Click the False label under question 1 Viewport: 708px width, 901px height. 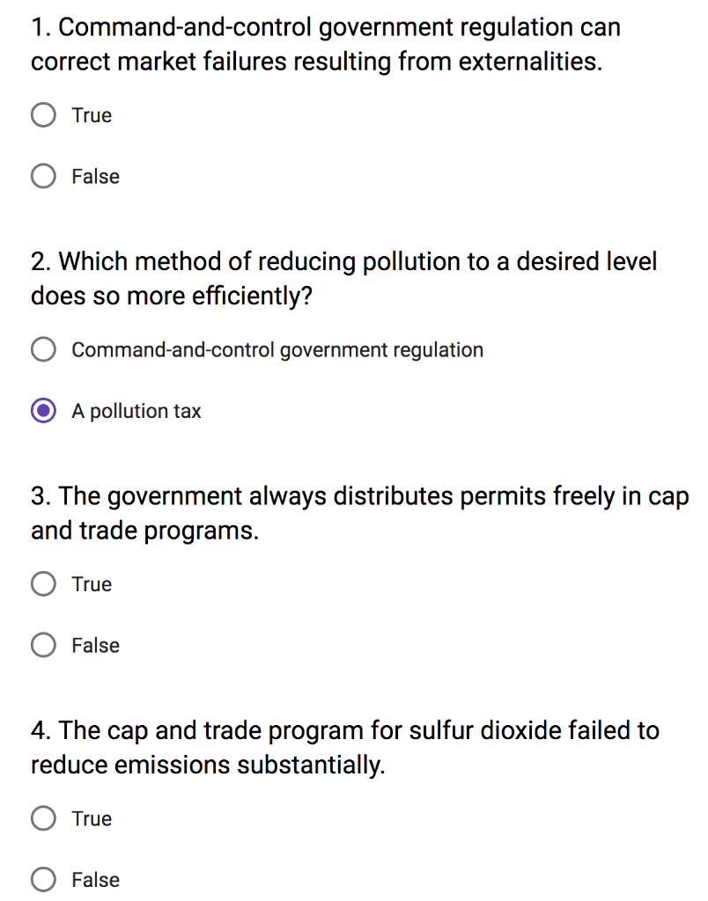tap(94, 176)
